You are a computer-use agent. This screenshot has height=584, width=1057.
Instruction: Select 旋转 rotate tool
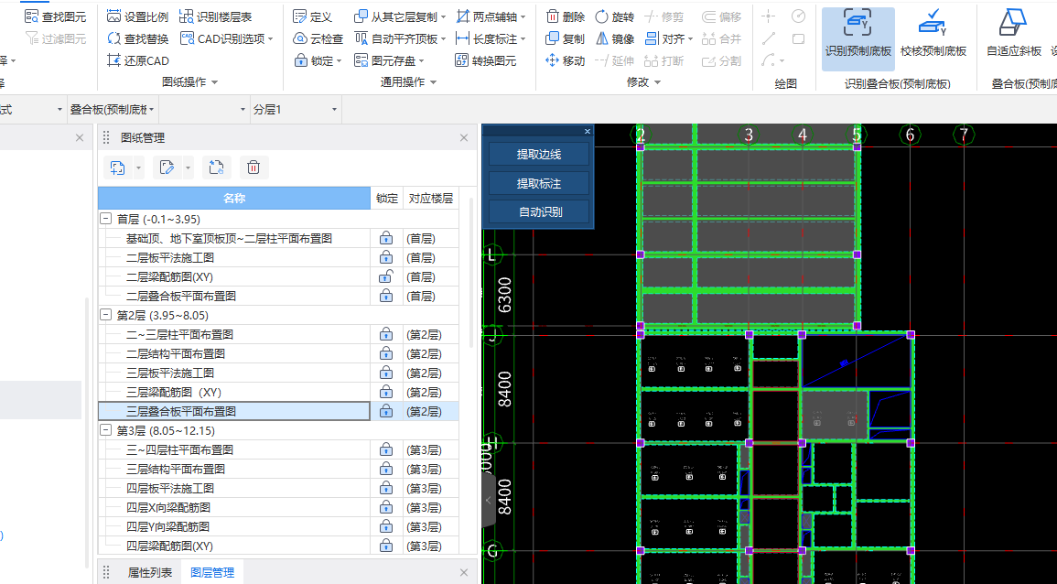pos(615,16)
